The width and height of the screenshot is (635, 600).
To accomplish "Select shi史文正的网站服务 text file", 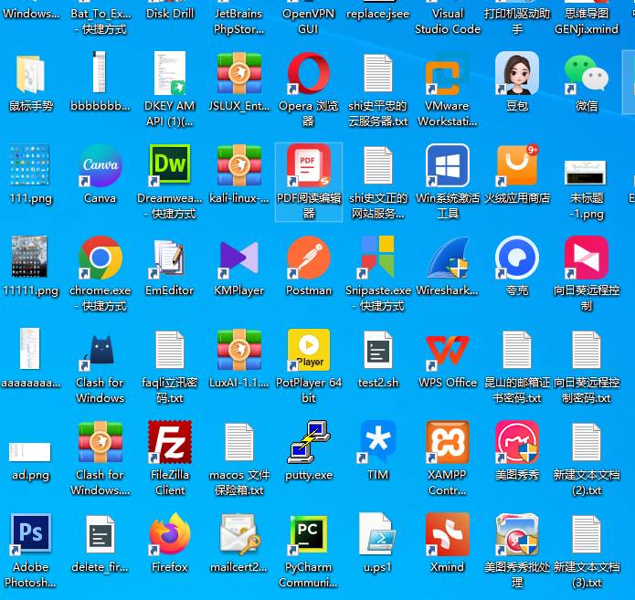I will point(378,165).
